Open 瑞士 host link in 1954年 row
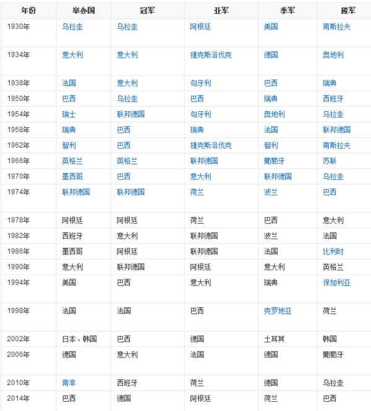Screen dimensions: 371x411 (x=69, y=114)
